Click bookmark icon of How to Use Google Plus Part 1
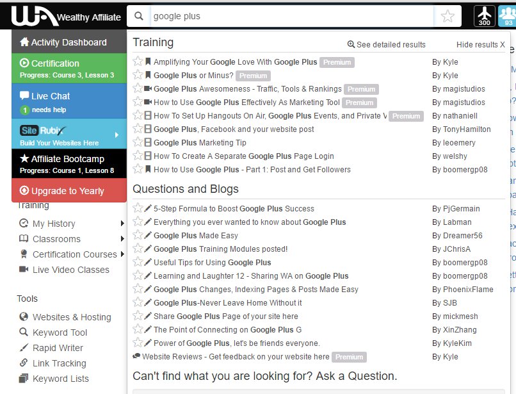The width and height of the screenshot is (516, 394). [148, 169]
